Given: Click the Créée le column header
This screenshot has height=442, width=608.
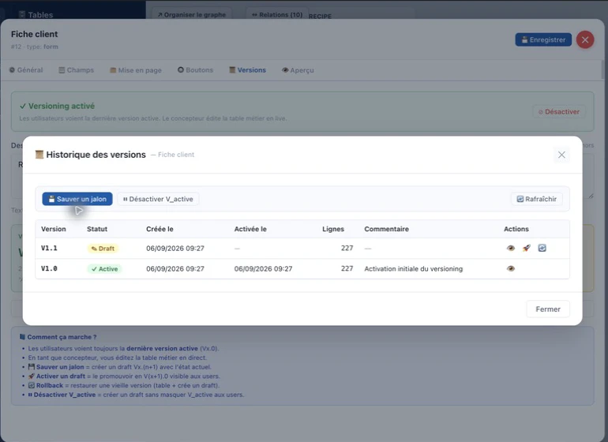Looking at the screenshot, I should (160, 229).
